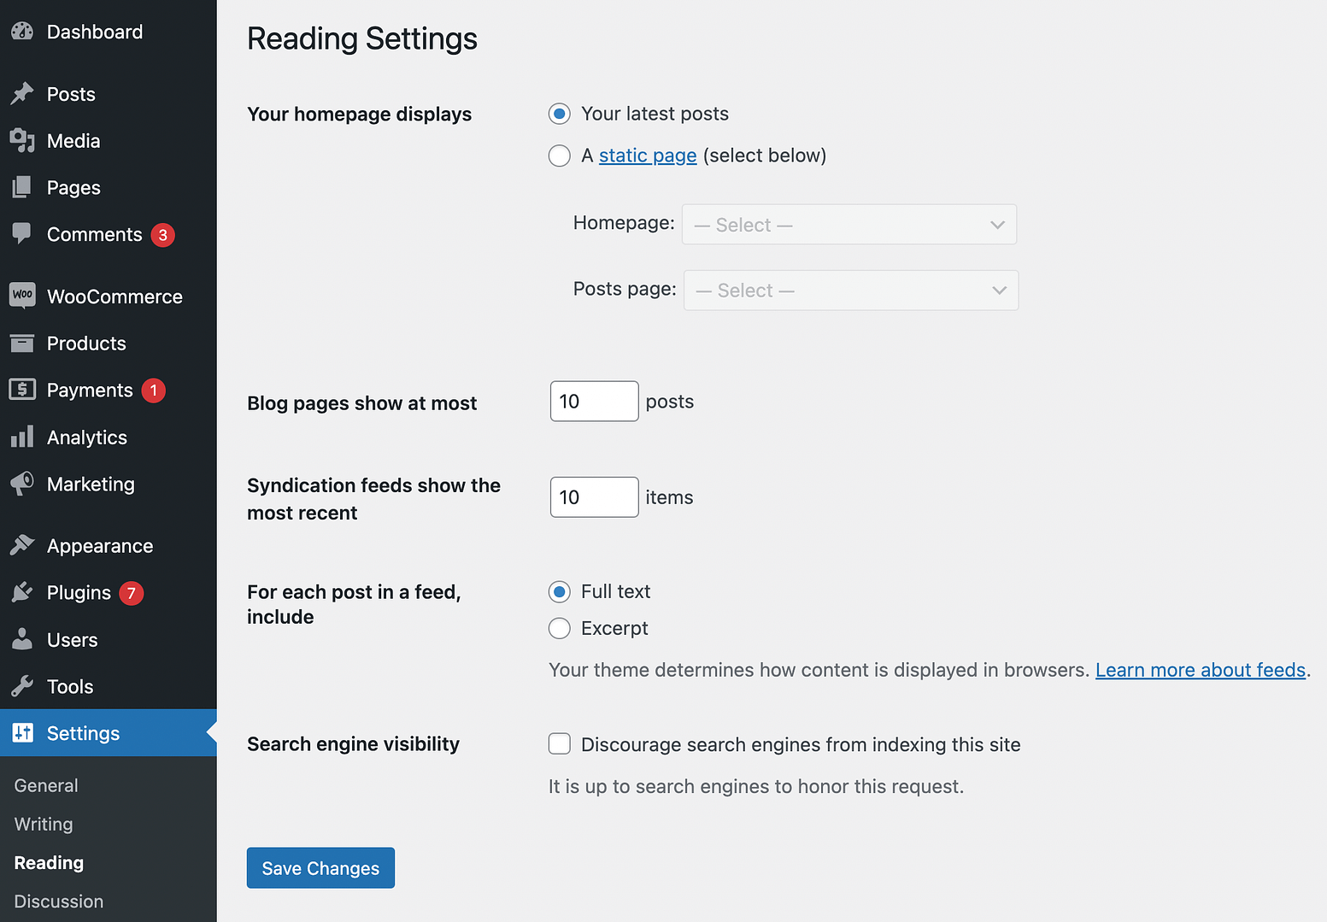Viewport: 1327px width, 922px height.
Task: Click the Save Changes button
Action: coord(320,867)
